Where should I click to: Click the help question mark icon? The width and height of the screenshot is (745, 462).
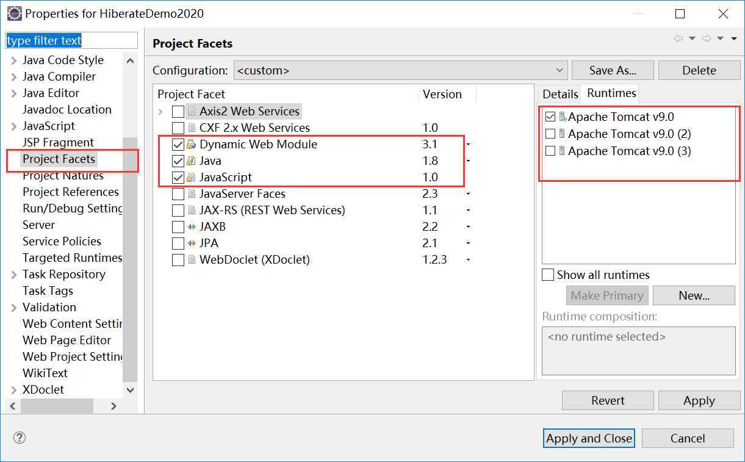tap(20, 438)
